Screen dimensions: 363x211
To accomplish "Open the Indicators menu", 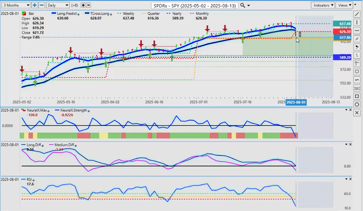I will click(323, 5).
